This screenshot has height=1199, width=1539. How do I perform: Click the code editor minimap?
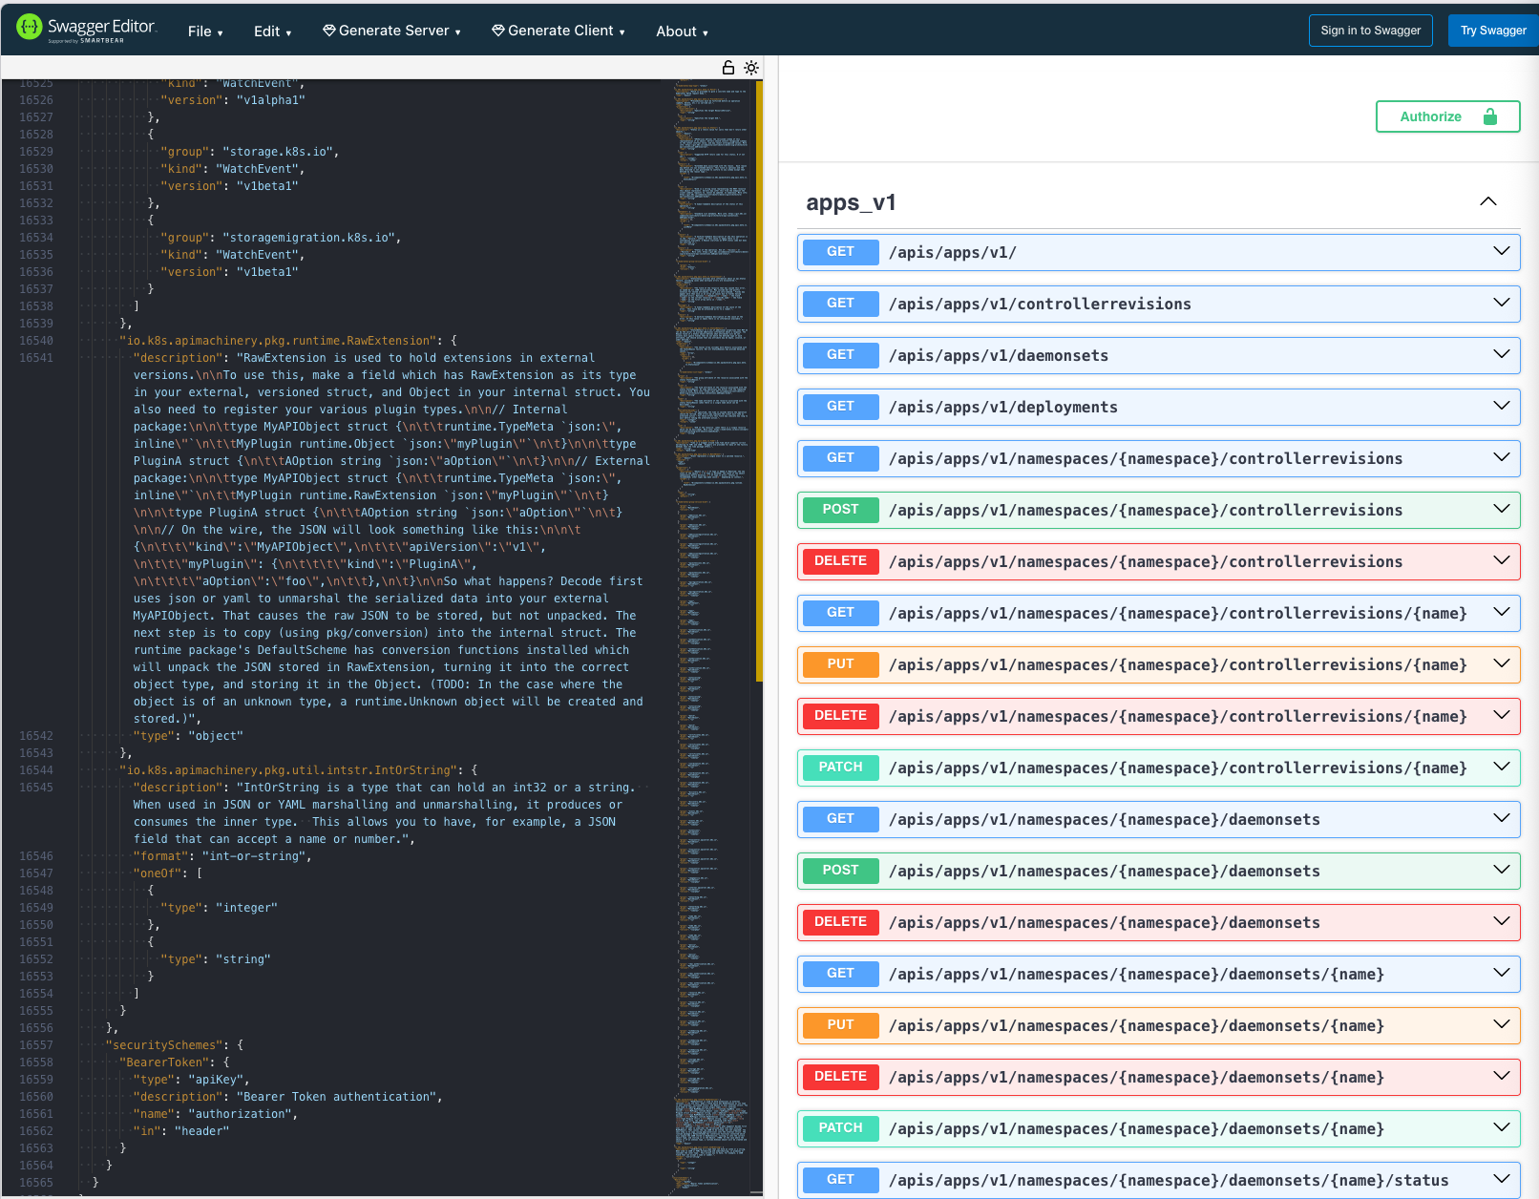[711, 573]
